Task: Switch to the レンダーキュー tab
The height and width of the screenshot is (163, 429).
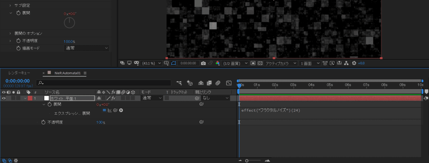Action: pyautogui.click(x=19, y=73)
